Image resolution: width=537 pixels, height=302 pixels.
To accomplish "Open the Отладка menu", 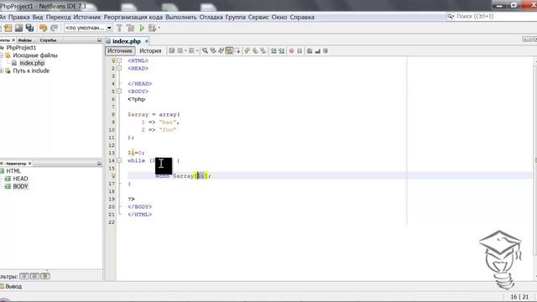I will pyautogui.click(x=211, y=17).
